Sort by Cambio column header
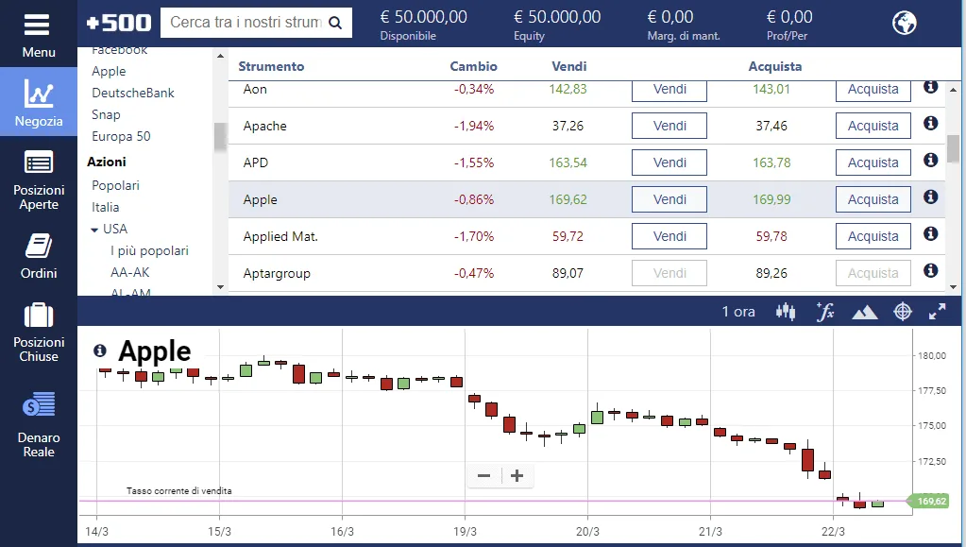Viewport: 966px width, 547px height. click(x=473, y=66)
